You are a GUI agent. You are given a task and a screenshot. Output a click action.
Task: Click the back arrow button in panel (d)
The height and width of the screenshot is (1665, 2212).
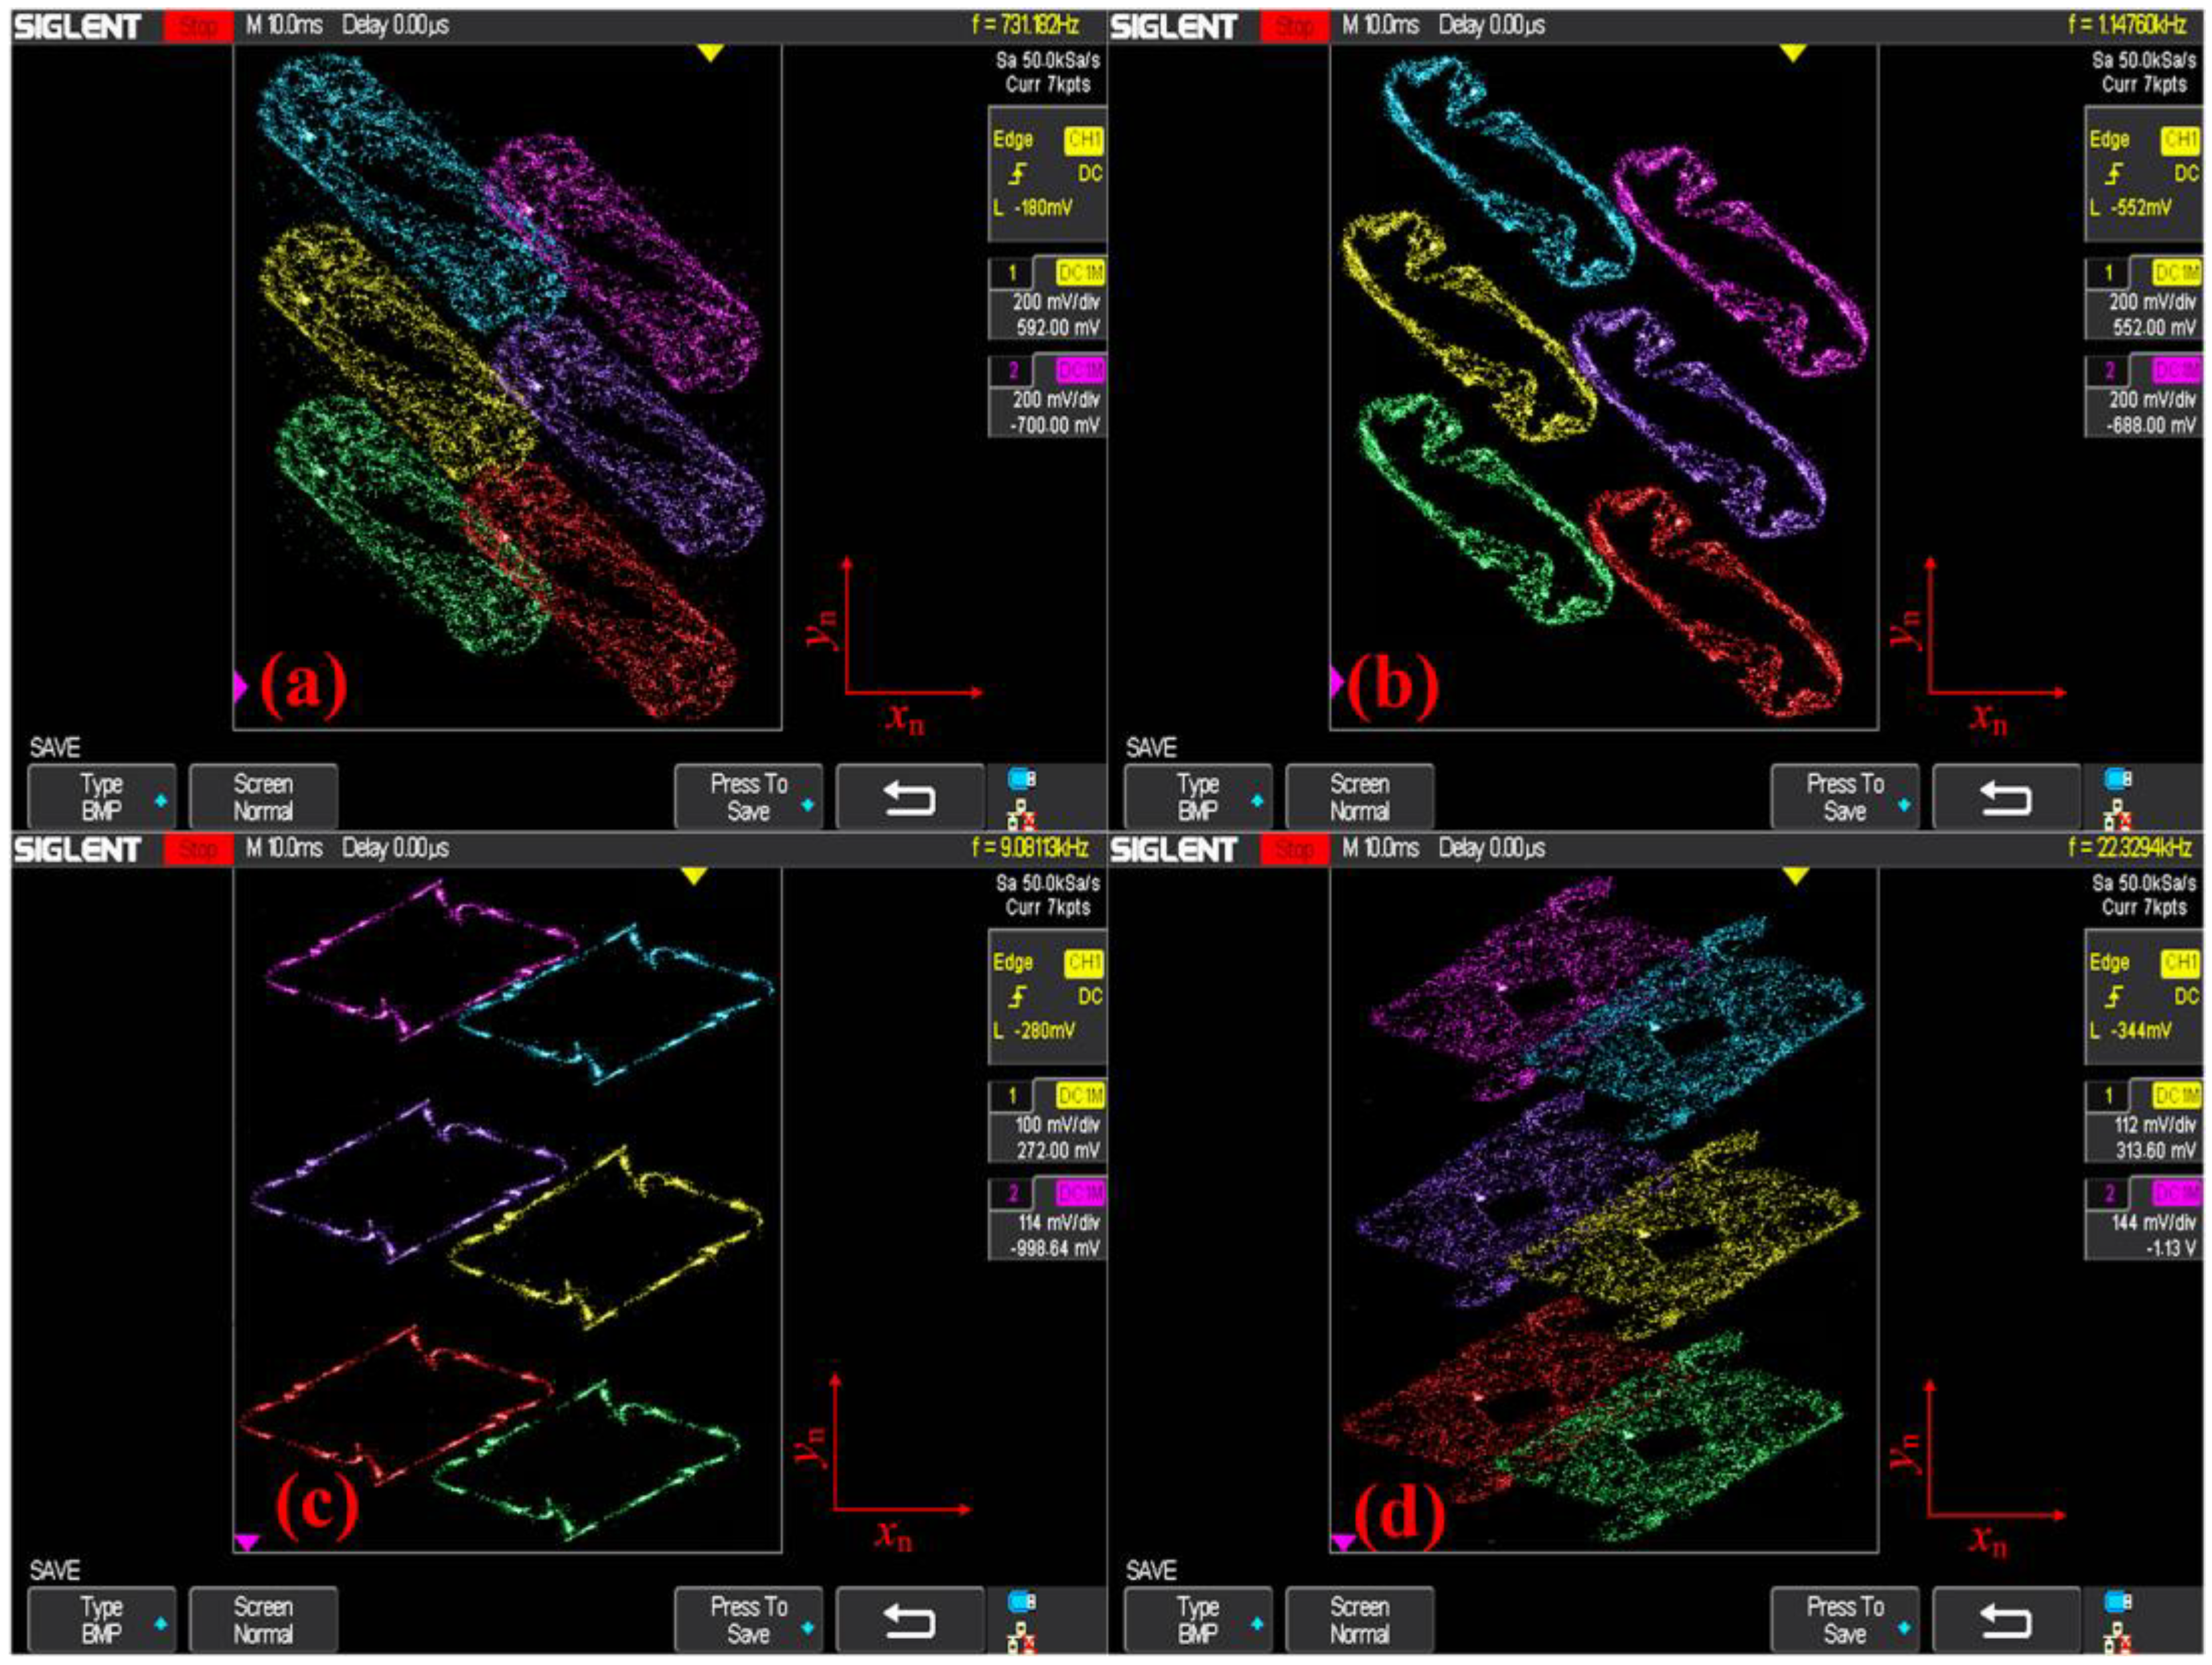[x=2005, y=1619]
